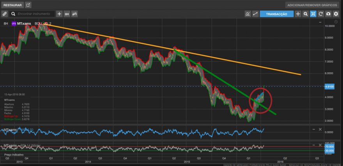This screenshot has width=343, height=166.
Task: Open the candlestick chart type selector
Action: [x=74, y=14]
